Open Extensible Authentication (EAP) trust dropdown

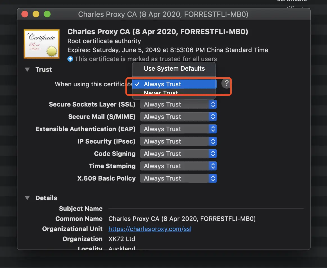click(x=178, y=129)
